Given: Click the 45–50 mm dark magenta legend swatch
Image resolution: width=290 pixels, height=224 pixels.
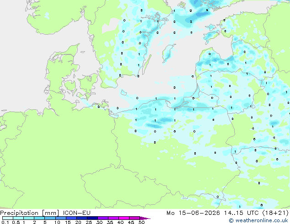Looking at the screenshot, I should click(134, 218).
